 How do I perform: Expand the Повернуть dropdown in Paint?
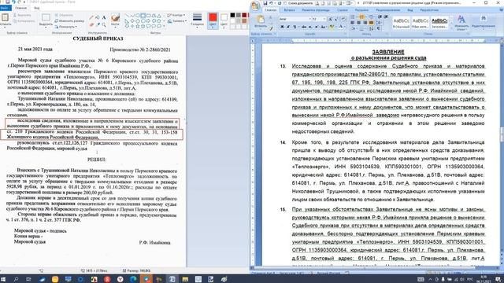pyautogui.click(x=66, y=27)
